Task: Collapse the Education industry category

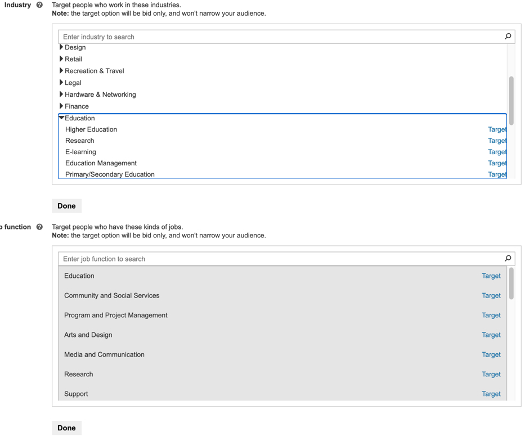Action: pos(61,118)
